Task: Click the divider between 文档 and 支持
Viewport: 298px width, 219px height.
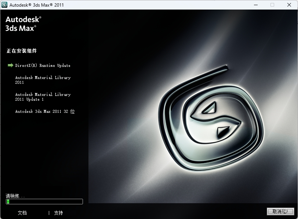Action: click(49, 213)
